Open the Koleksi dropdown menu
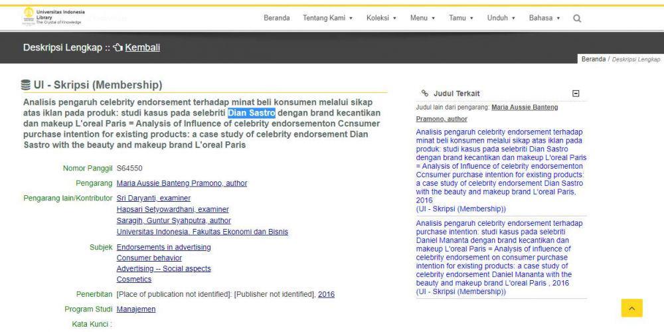The height and width of the screenshot is (332, 664). pyautogui.click(x=381, y=18)
